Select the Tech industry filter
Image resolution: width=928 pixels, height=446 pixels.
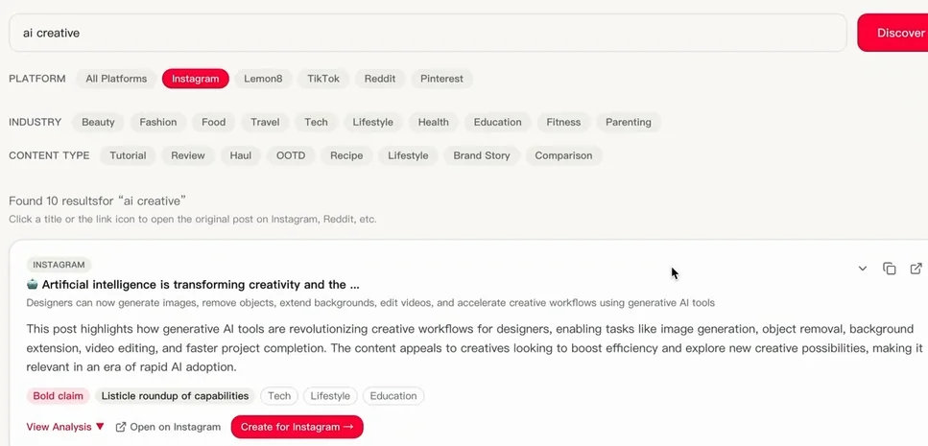(316, 122)
